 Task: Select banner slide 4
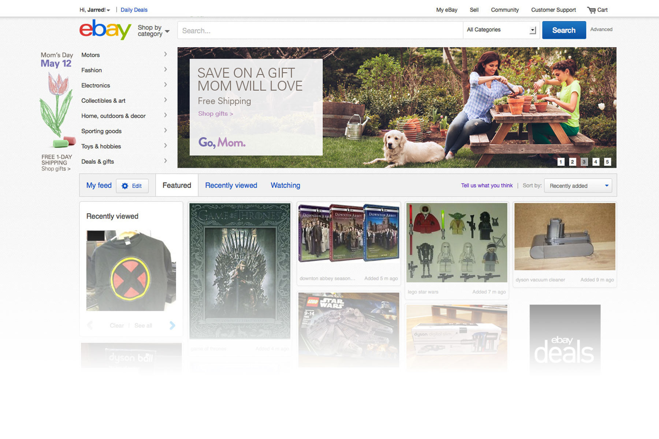pos(596,162)
